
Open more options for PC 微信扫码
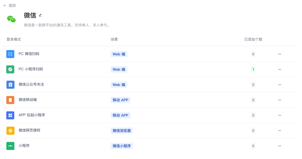280,54
